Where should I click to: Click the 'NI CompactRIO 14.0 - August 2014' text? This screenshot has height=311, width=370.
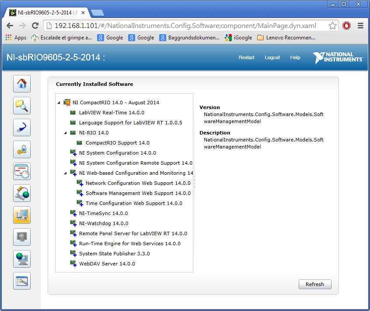tap(116, 102)
